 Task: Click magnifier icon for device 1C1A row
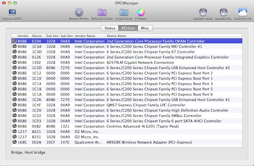click(x=14, y=94)
